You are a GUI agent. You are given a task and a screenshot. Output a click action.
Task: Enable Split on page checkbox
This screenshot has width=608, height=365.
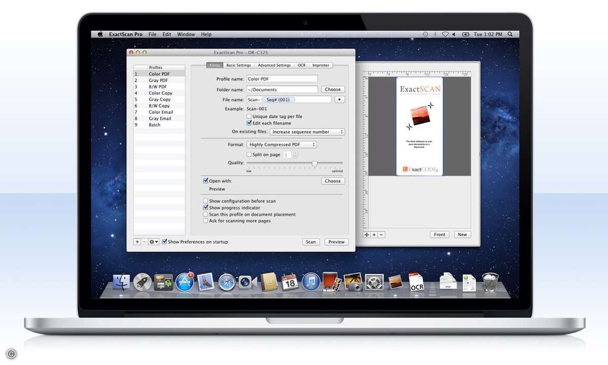(x=249, y=155)
